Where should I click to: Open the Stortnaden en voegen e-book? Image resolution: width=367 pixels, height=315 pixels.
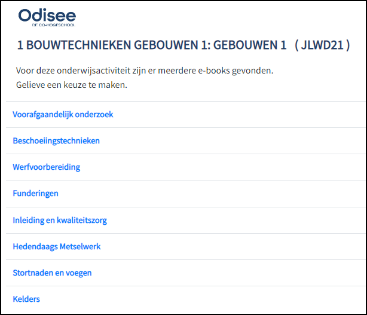click(x=52, y=273)
